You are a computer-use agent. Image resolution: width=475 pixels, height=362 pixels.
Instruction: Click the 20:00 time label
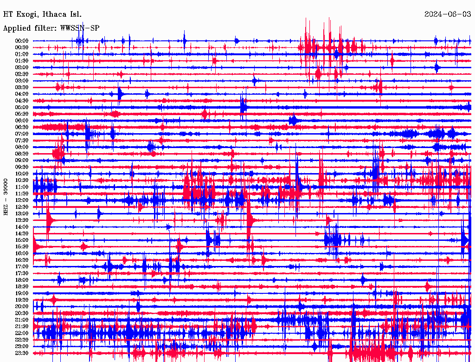click(22, 306)
